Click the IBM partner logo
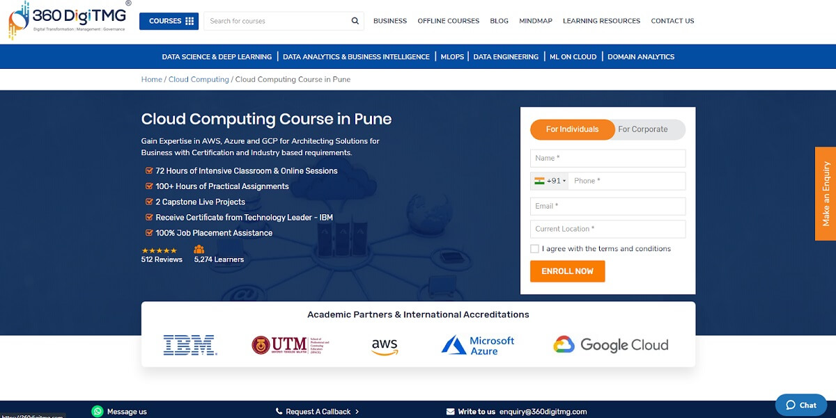The image size is (836, 418). [189, 345]
